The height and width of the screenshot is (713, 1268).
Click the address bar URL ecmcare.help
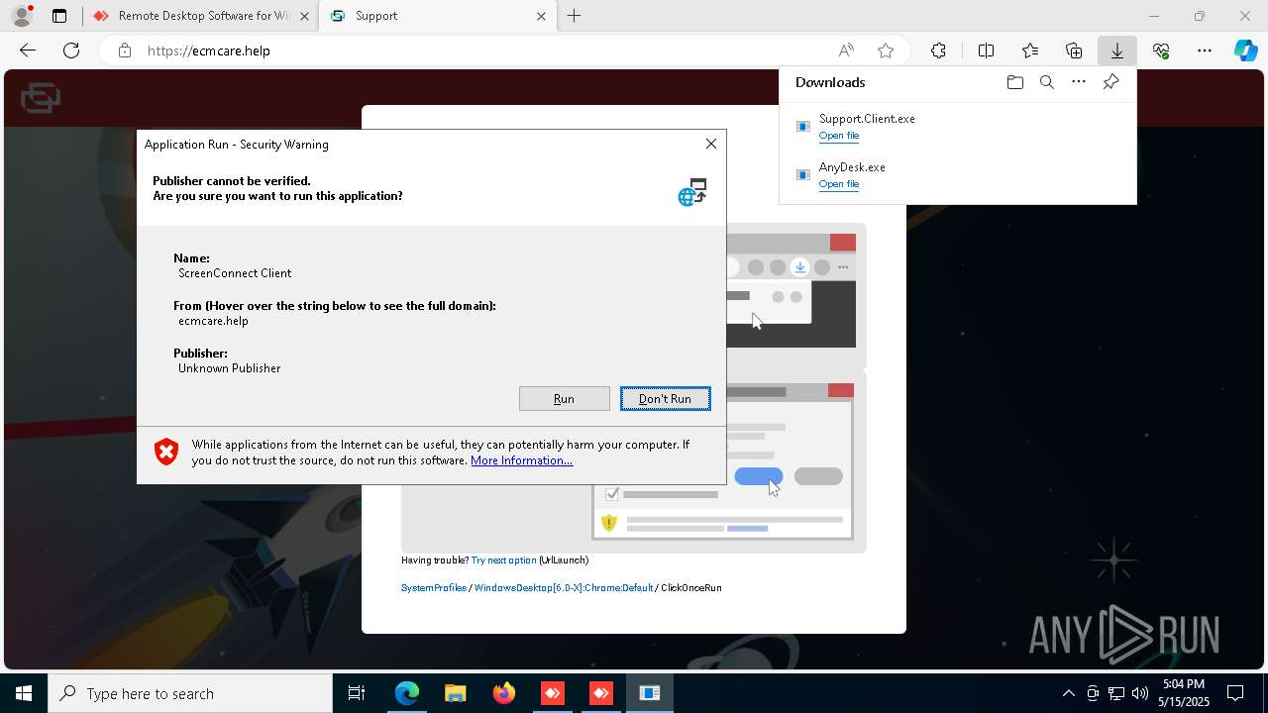pos(208,51)
